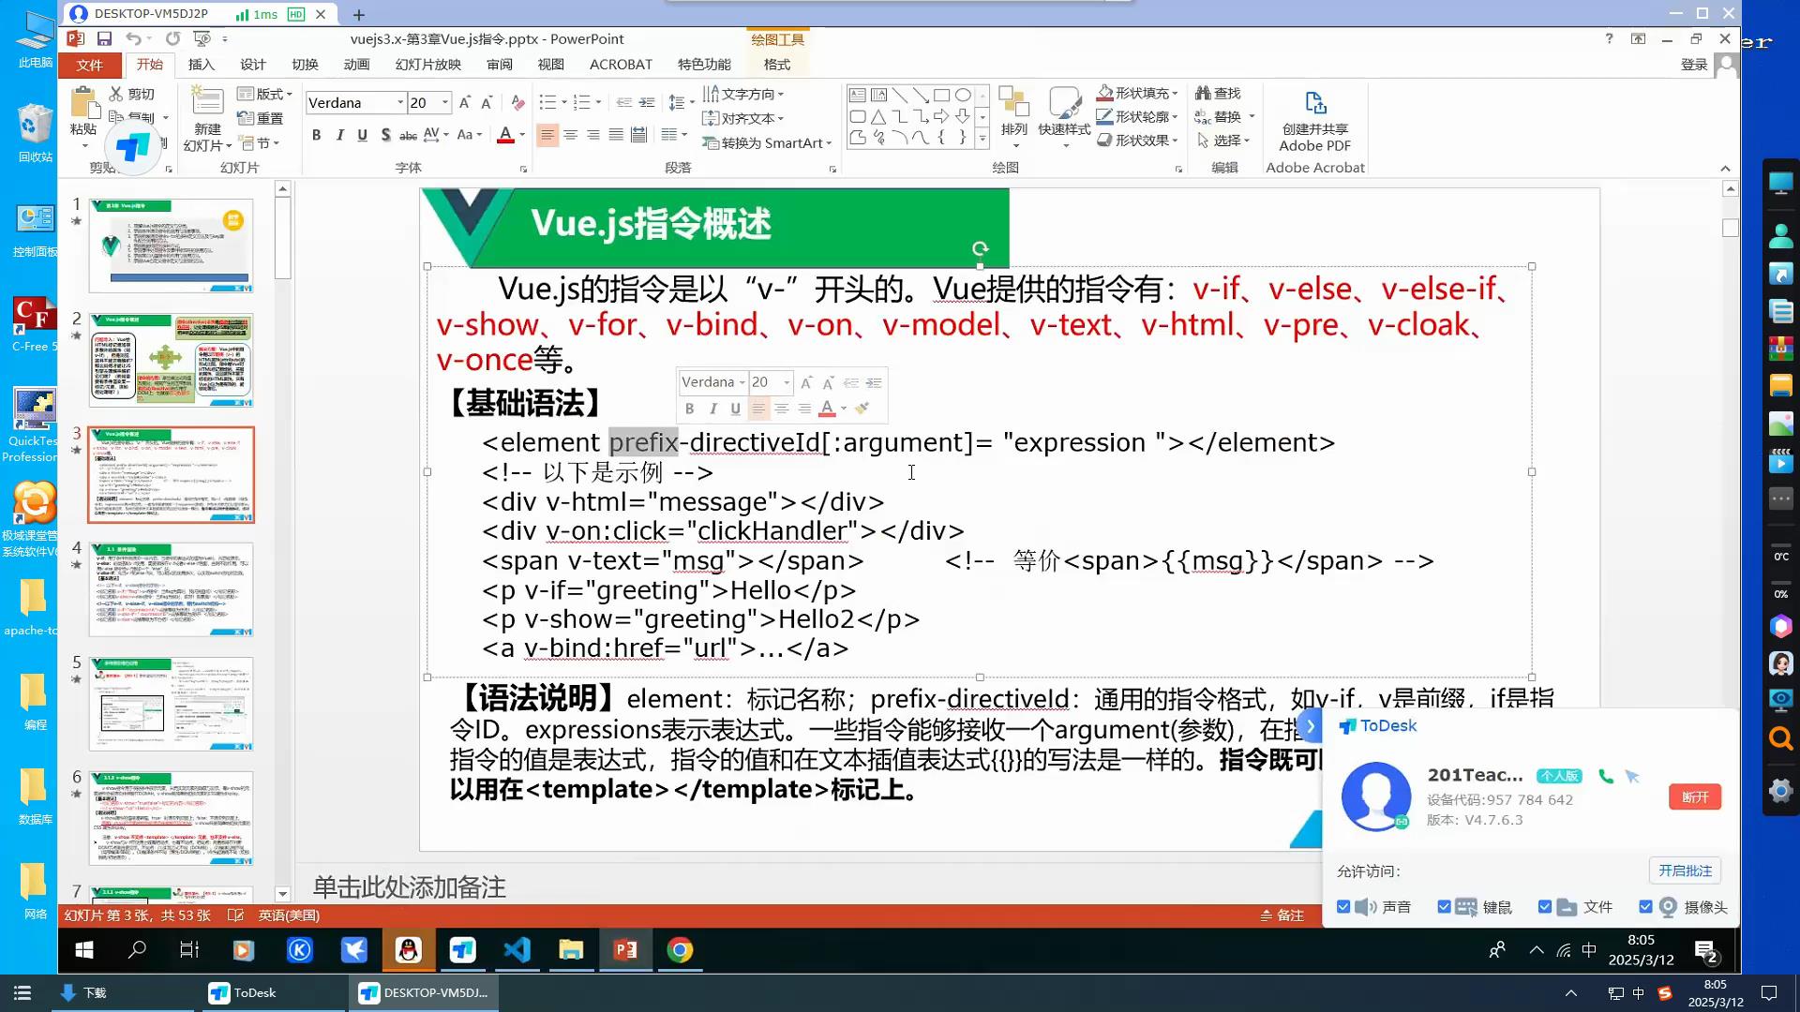Open the 幻灯片放映 slideshow tab

[427, 64]
